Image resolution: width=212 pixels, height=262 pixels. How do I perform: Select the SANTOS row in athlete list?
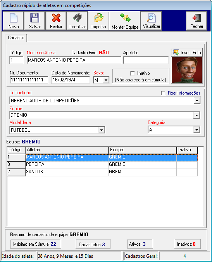(102, 172)
